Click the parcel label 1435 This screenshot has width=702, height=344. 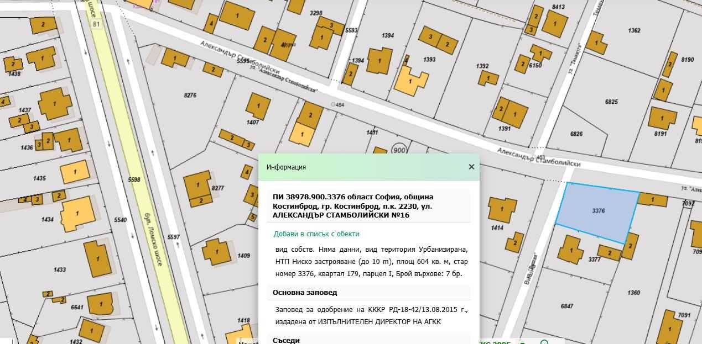click(x=39, y=178)
